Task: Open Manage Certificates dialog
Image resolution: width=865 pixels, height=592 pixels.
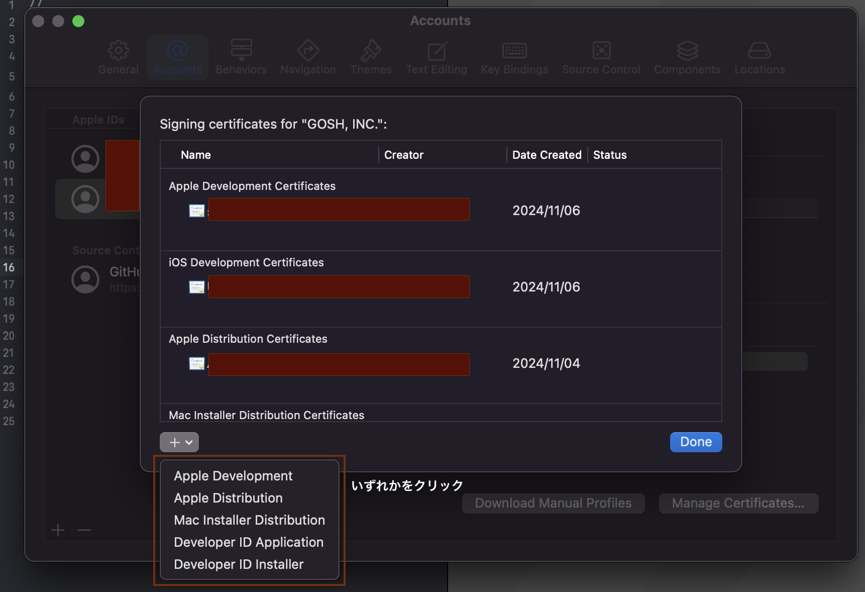Action: (x=738, y=503)
